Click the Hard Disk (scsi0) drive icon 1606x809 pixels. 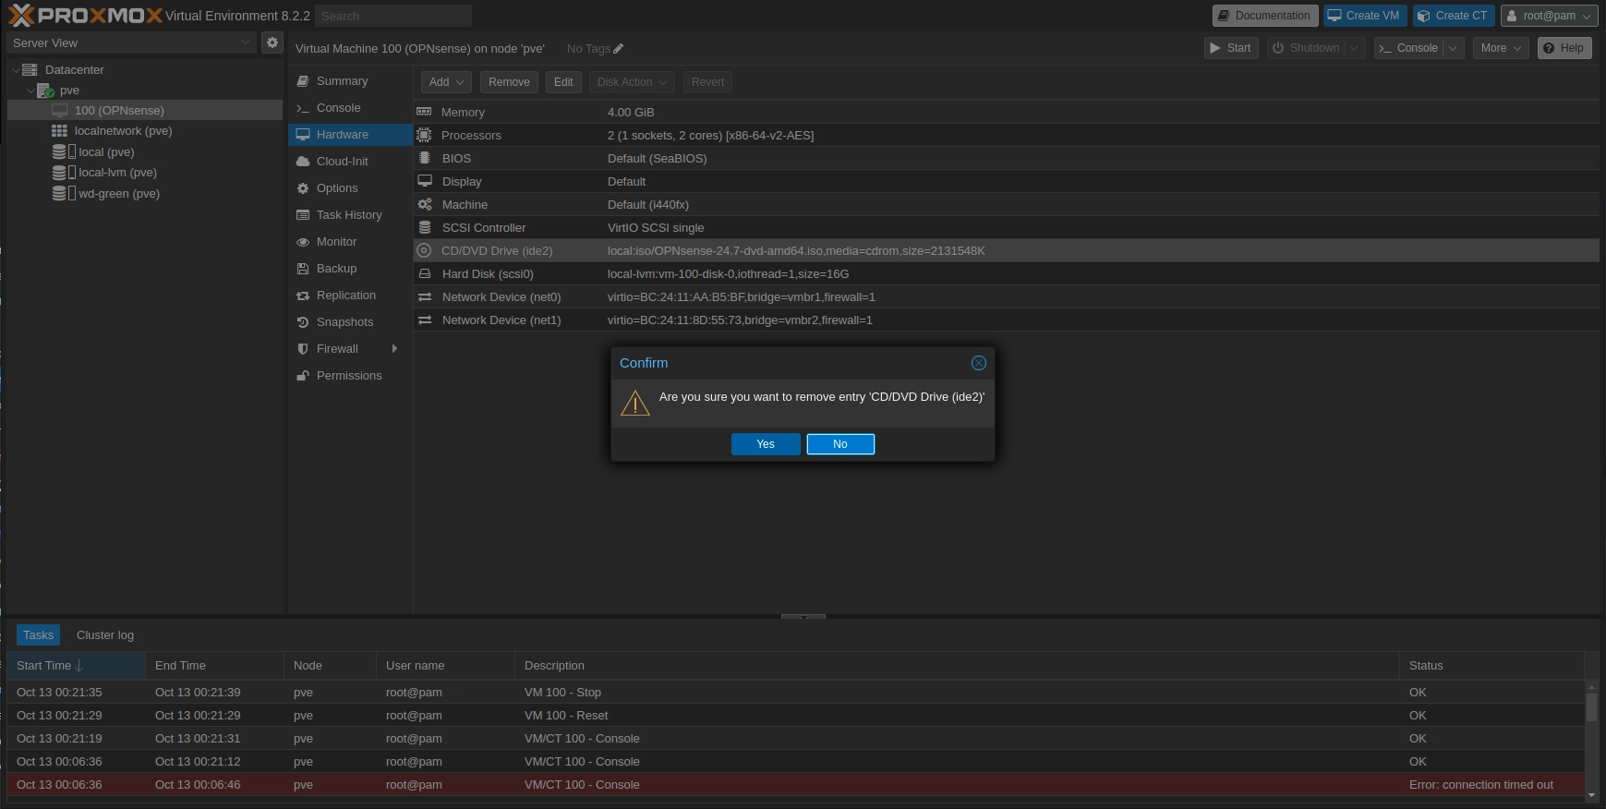click(x=425, y=273)
